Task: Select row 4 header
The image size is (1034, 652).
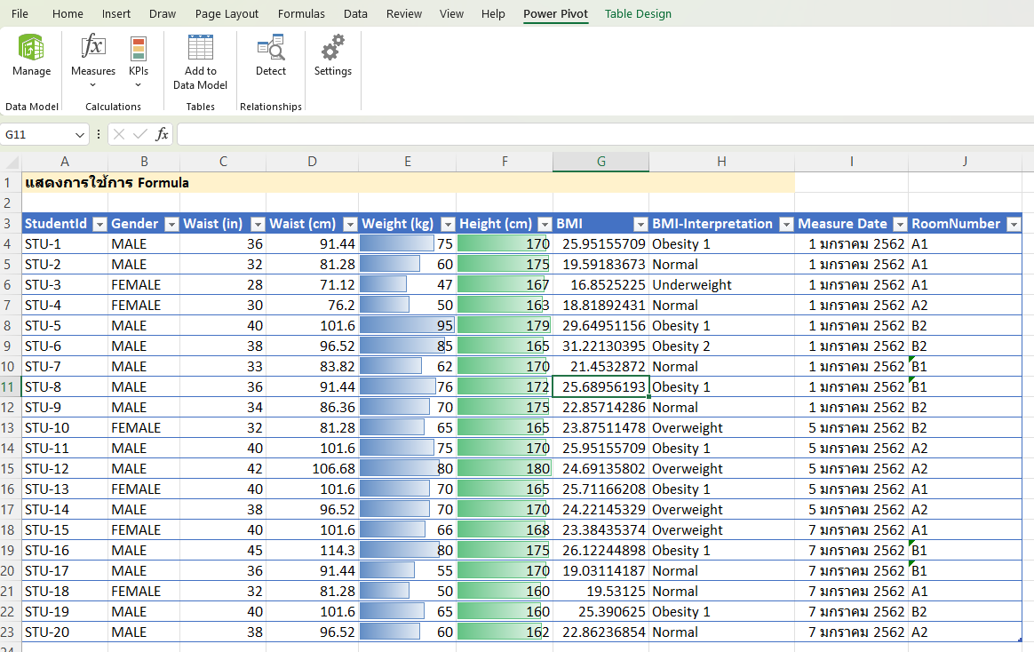Action: coord(11,244)
